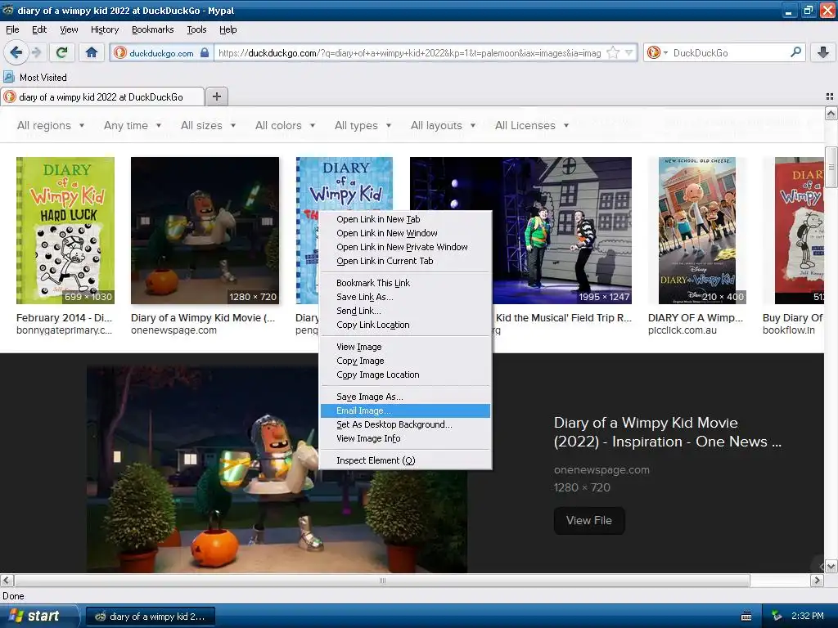The image size is (838, 628).
Task: Choose Open Link in New Window
Action: pos(405,233)
